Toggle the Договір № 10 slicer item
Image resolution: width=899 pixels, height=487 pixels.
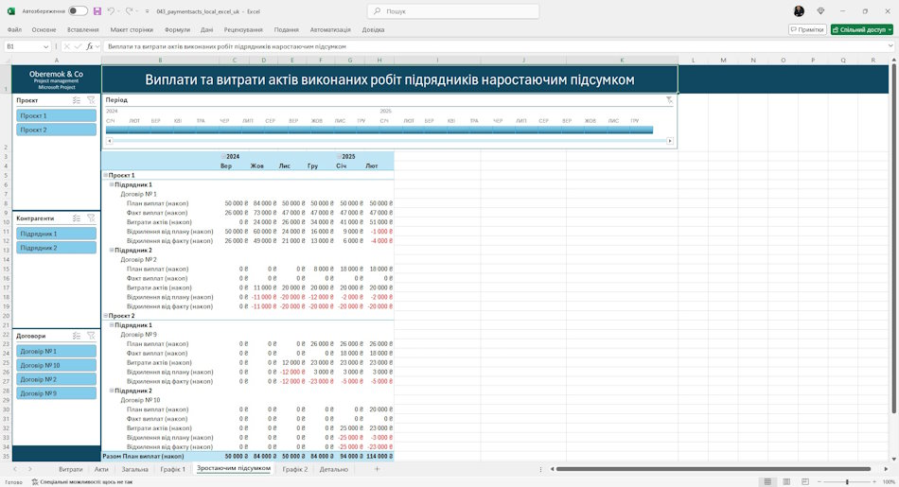(56, 366)
